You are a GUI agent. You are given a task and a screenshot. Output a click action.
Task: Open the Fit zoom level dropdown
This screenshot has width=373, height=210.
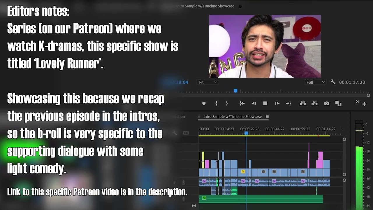click(x=208, y=82)
